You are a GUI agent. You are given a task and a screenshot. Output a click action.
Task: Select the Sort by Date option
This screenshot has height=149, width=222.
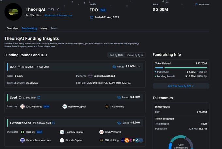coord(116,55)
